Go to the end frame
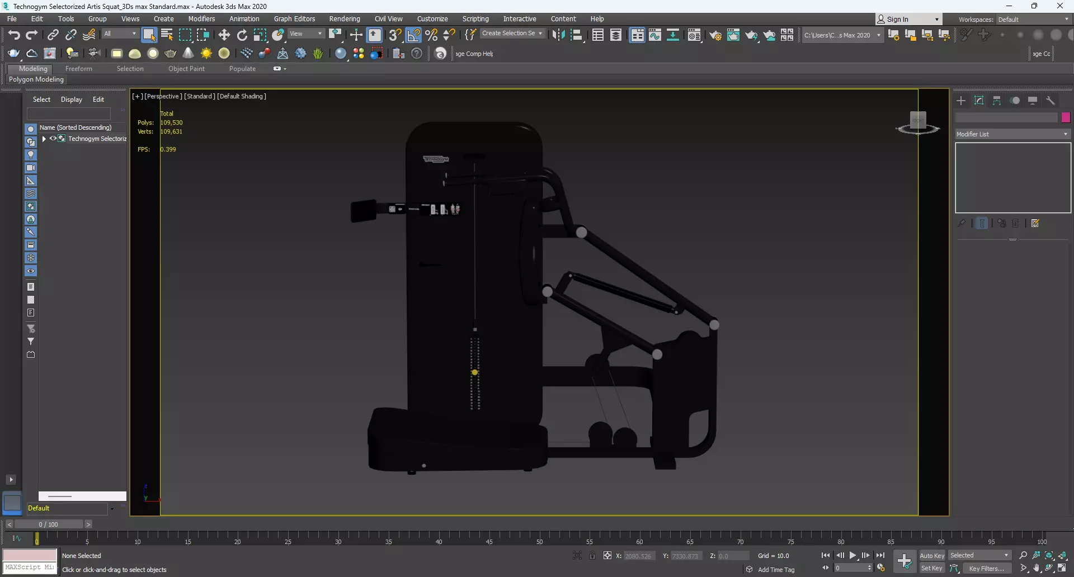Viewport: 1074px width, 577px height. tap(880, 556)
